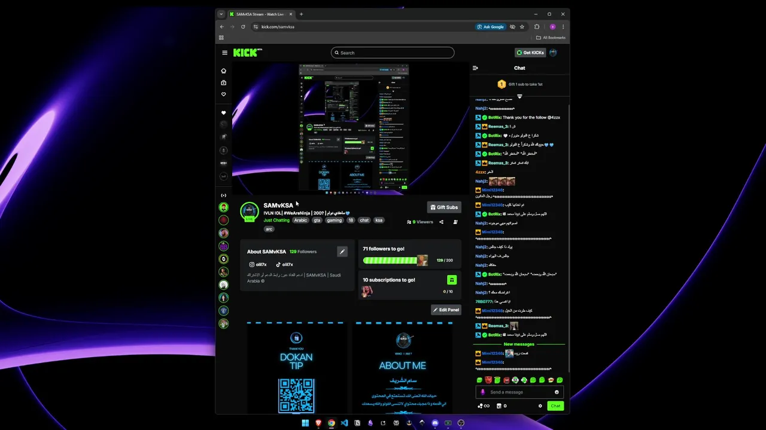The image size is (766, 430).
Task: Reload the page in Chrome
Action: pyautogui.click(x=243, y=27)
